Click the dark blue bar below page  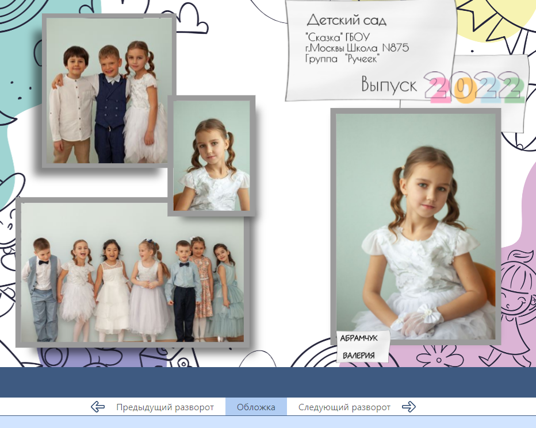(x=268, y=382)
